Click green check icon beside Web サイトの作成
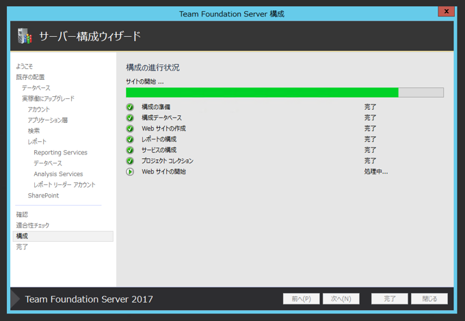Screen dimensions: 465x321 [x=130, y=128]
